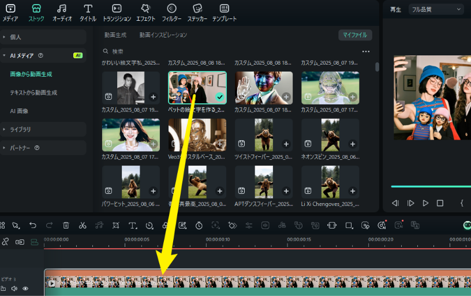This screenshot has width=471, height=296.
Task: Open the トランジション transitions tab
Action: (x=117, y=13)
